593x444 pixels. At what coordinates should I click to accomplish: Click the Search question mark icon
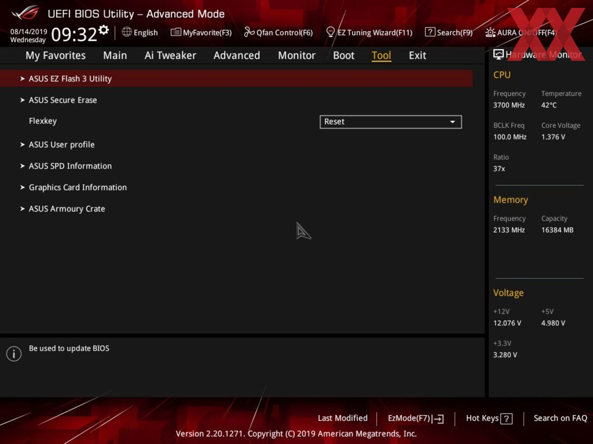pyautogui.click(x=430, y=32)
